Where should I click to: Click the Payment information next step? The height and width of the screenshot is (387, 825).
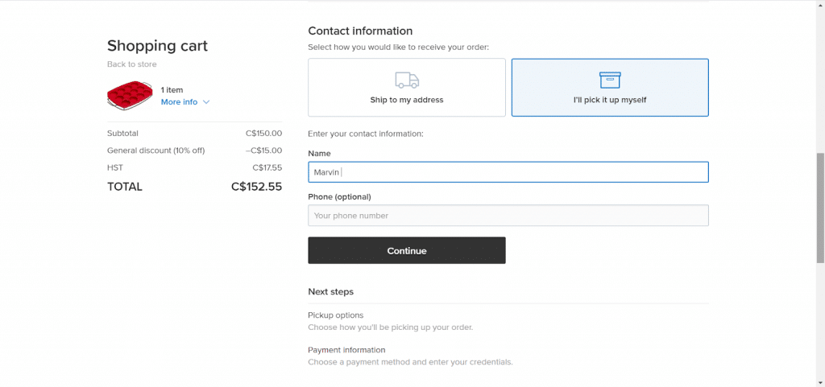[x=346, y=350]
